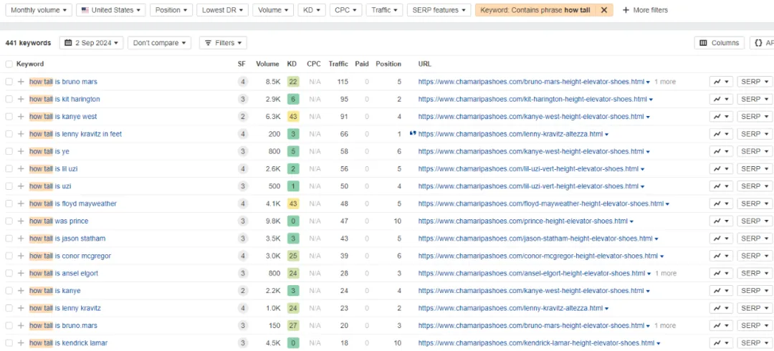Open the floyd-mayweather-height-elevator-shoes URL link

pos(540,203)
